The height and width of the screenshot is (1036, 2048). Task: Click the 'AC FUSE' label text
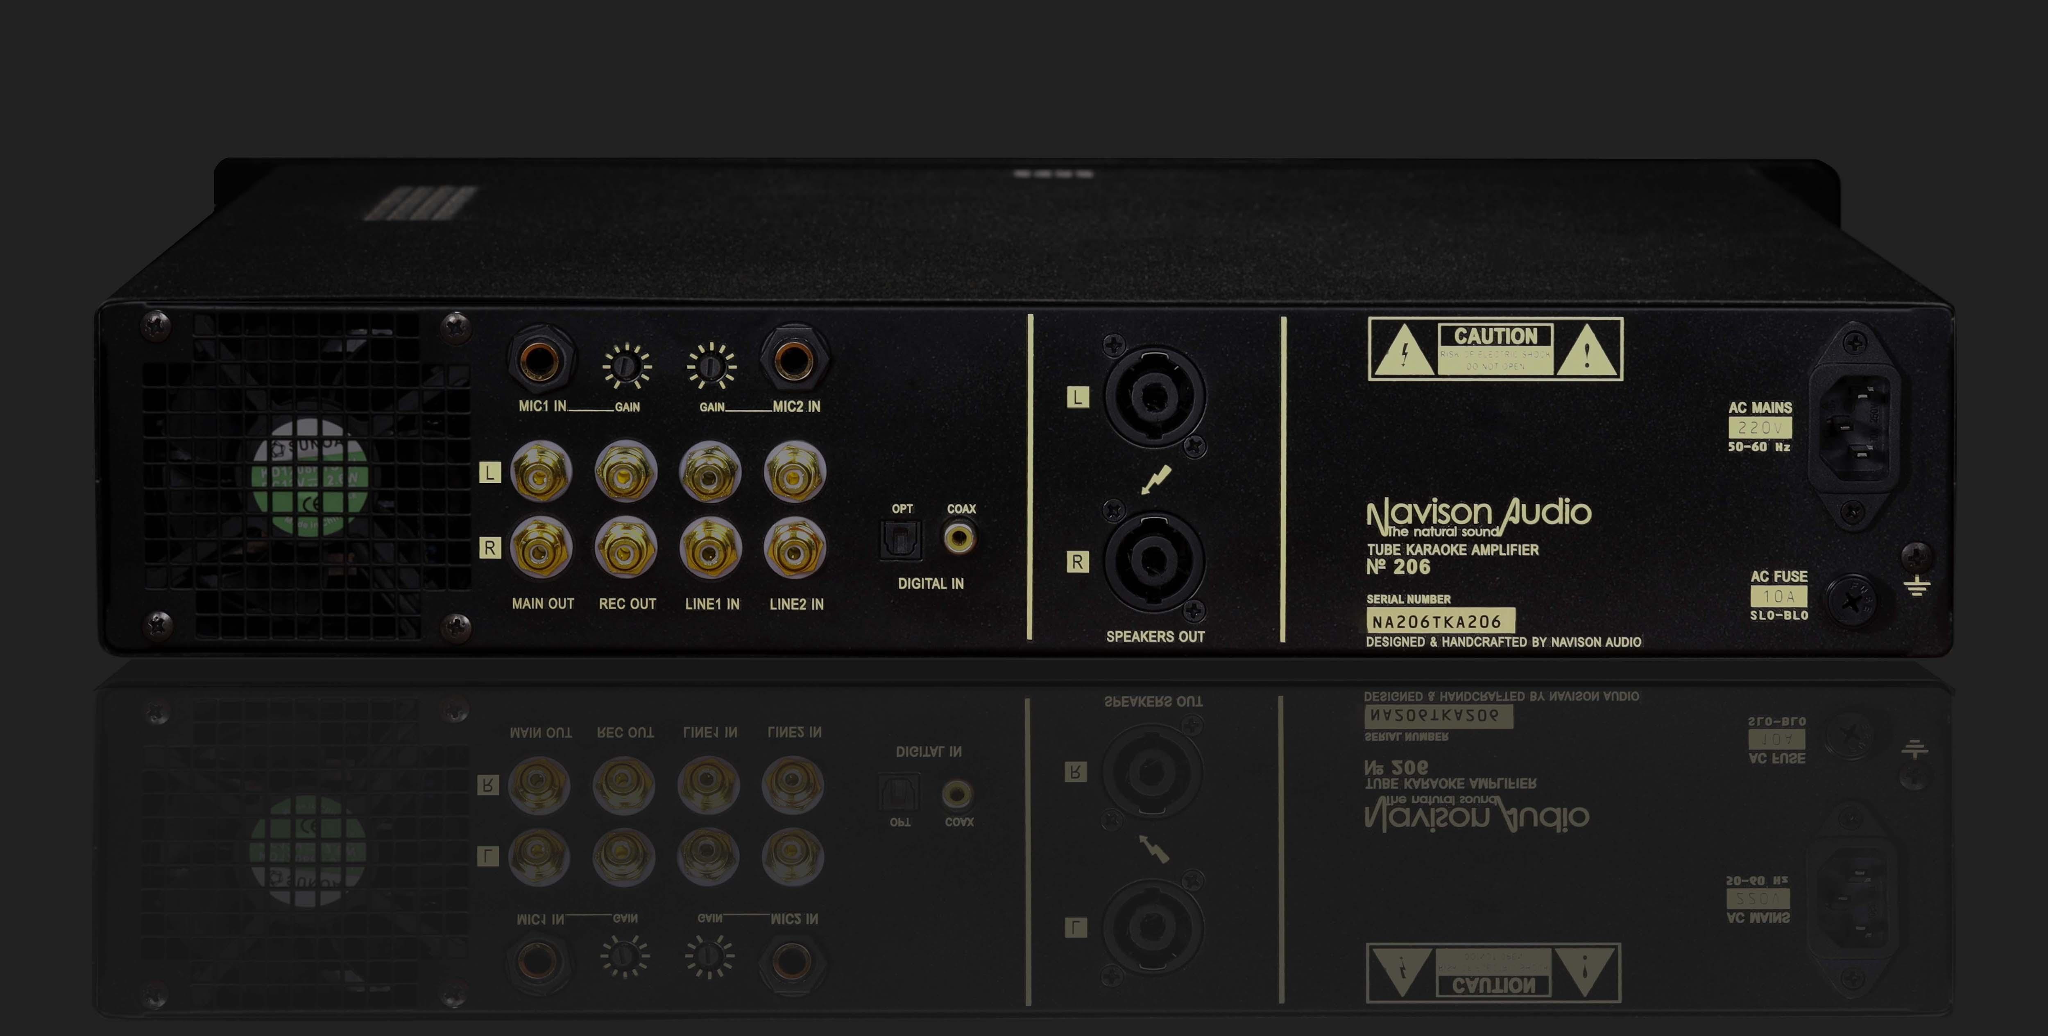[1778, 577]
